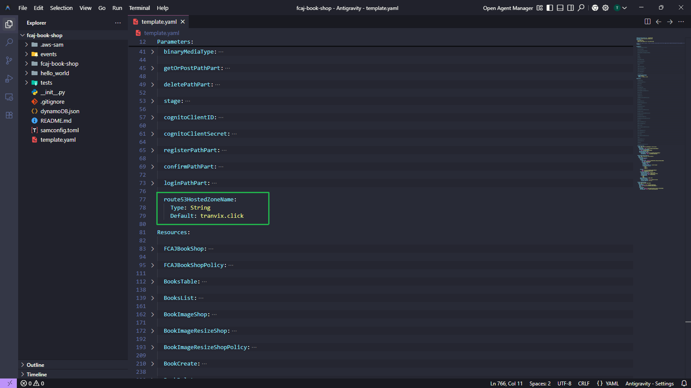Click the magnifier search icon in title bar
Screen dimensions: 691x388
pos(581,8)
